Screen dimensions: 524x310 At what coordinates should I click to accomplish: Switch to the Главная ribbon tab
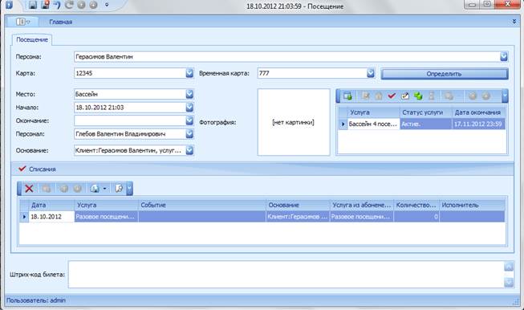[61, 22]
